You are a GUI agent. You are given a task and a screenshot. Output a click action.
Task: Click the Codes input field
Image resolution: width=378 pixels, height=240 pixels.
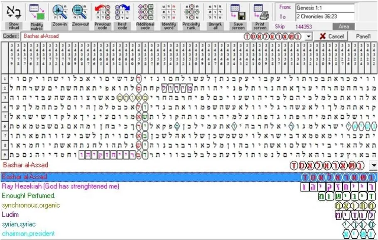(166, 37)
